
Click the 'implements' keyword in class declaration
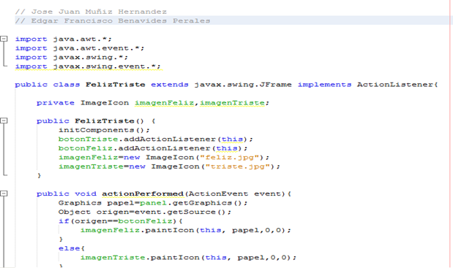point(324,85)
